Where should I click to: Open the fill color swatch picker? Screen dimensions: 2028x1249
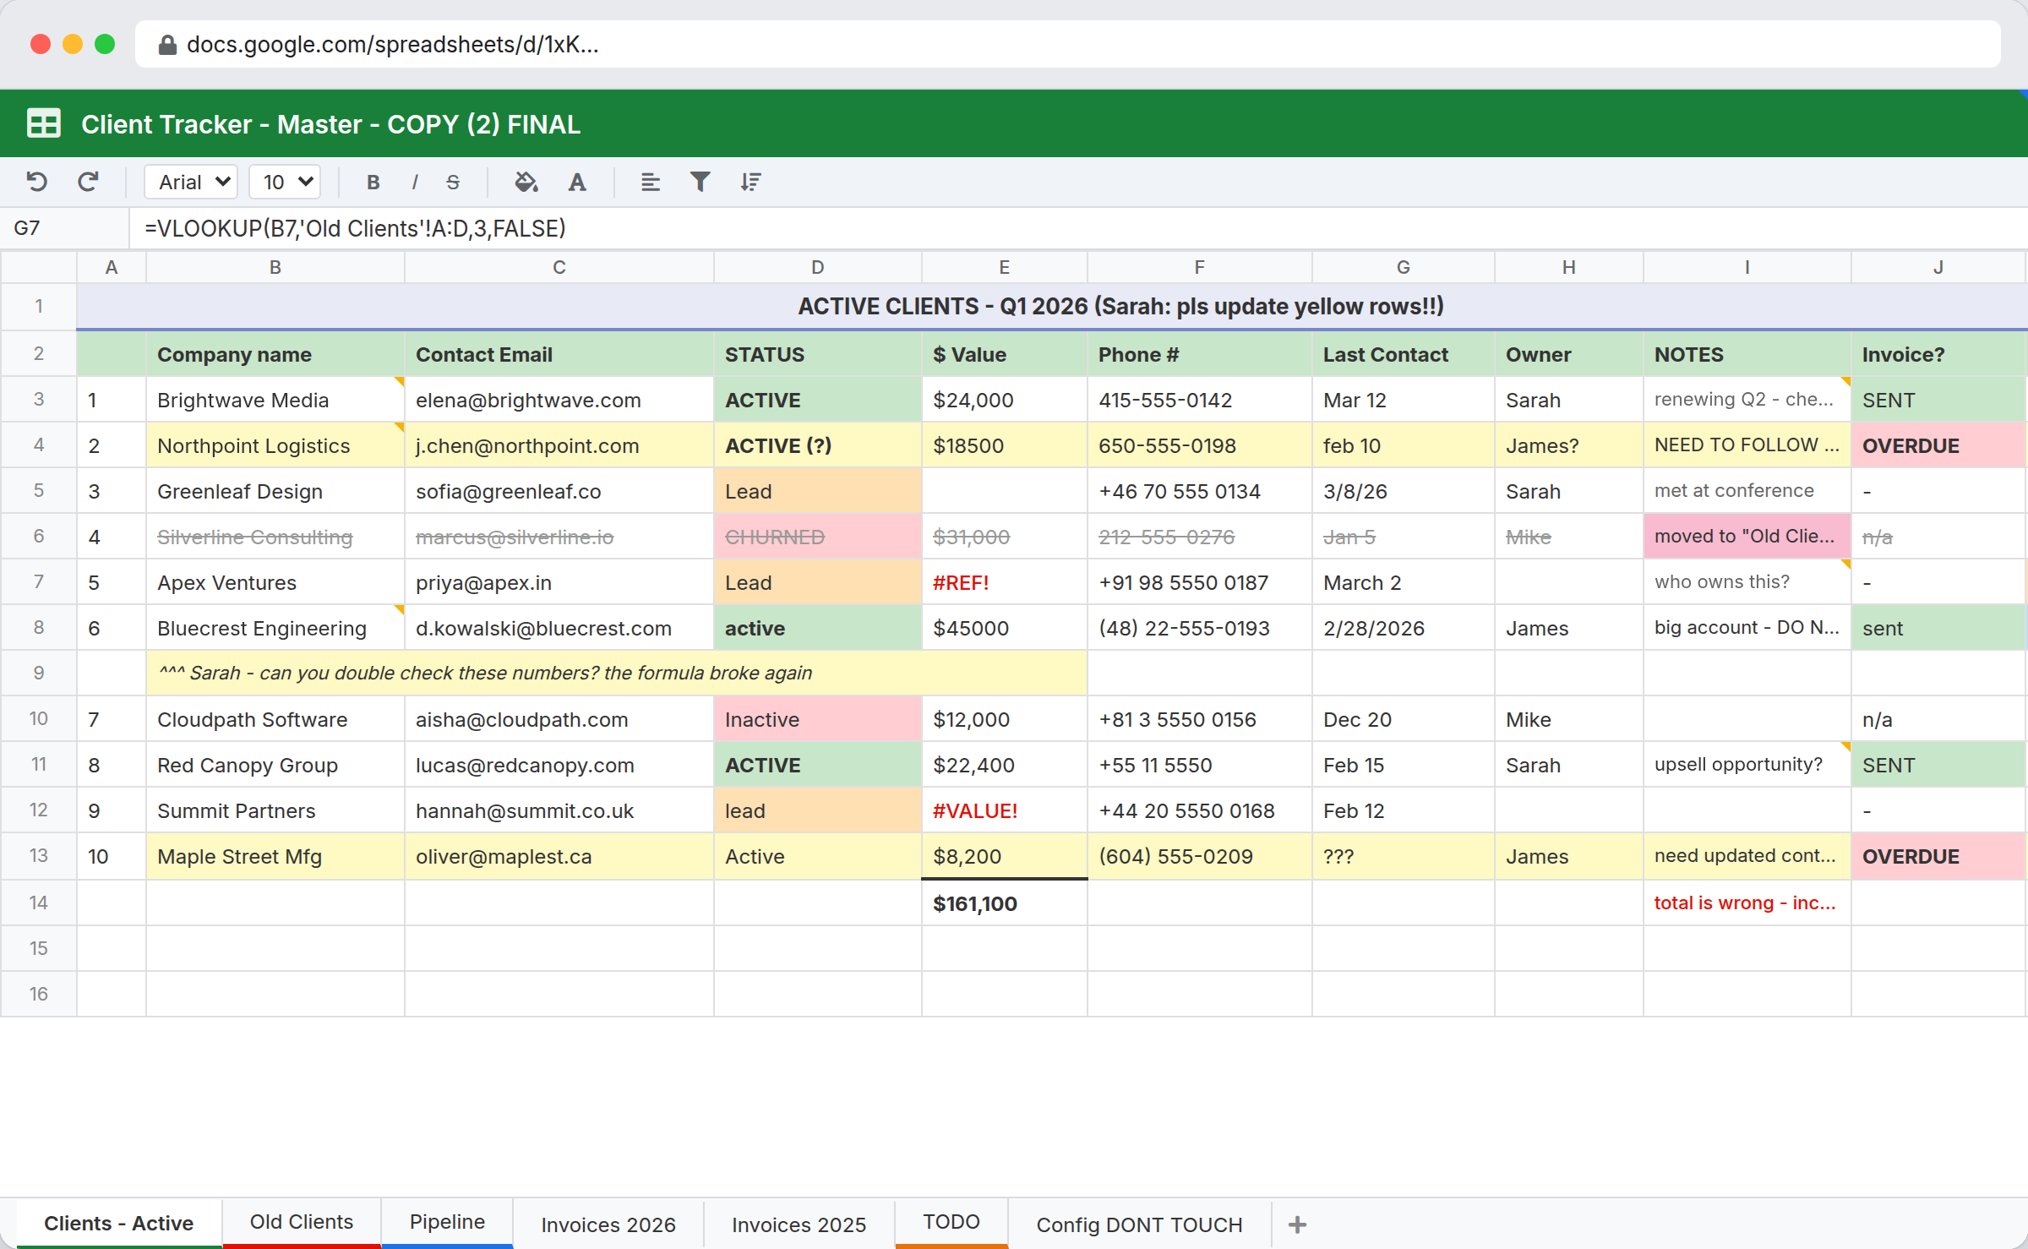(x=526, y=182)
